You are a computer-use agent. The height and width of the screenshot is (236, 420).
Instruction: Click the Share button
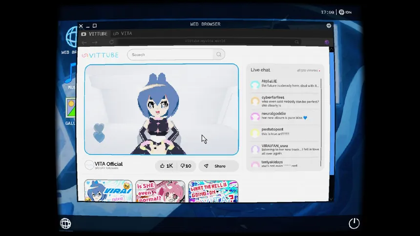[x=219, y=166]
